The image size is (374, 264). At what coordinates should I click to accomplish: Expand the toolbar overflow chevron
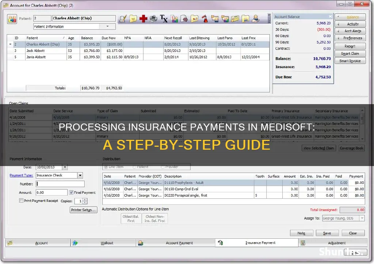coord(269,15)
